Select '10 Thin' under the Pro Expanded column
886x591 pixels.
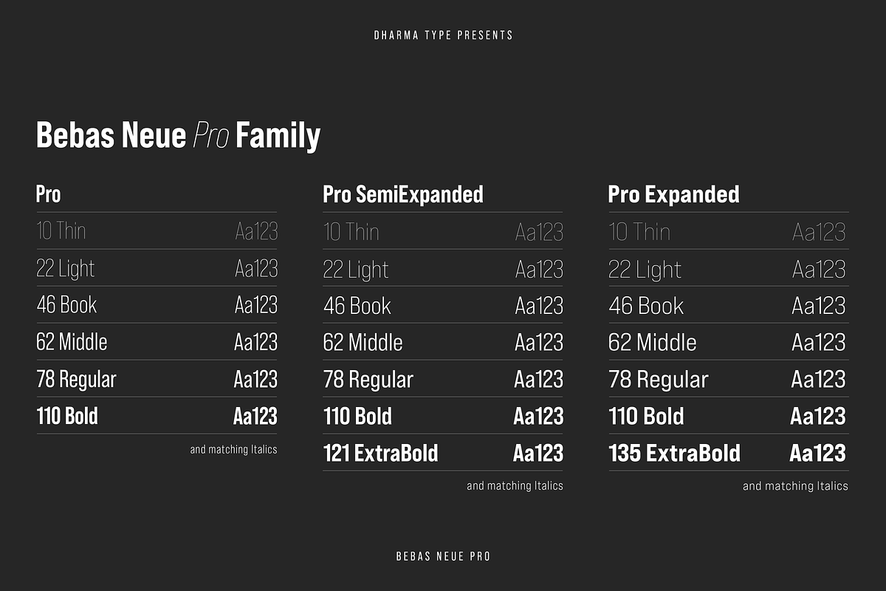[639, 232]
